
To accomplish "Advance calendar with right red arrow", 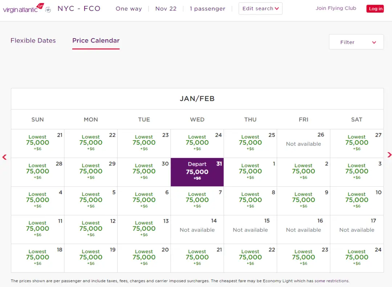I will tap(389, 155).
